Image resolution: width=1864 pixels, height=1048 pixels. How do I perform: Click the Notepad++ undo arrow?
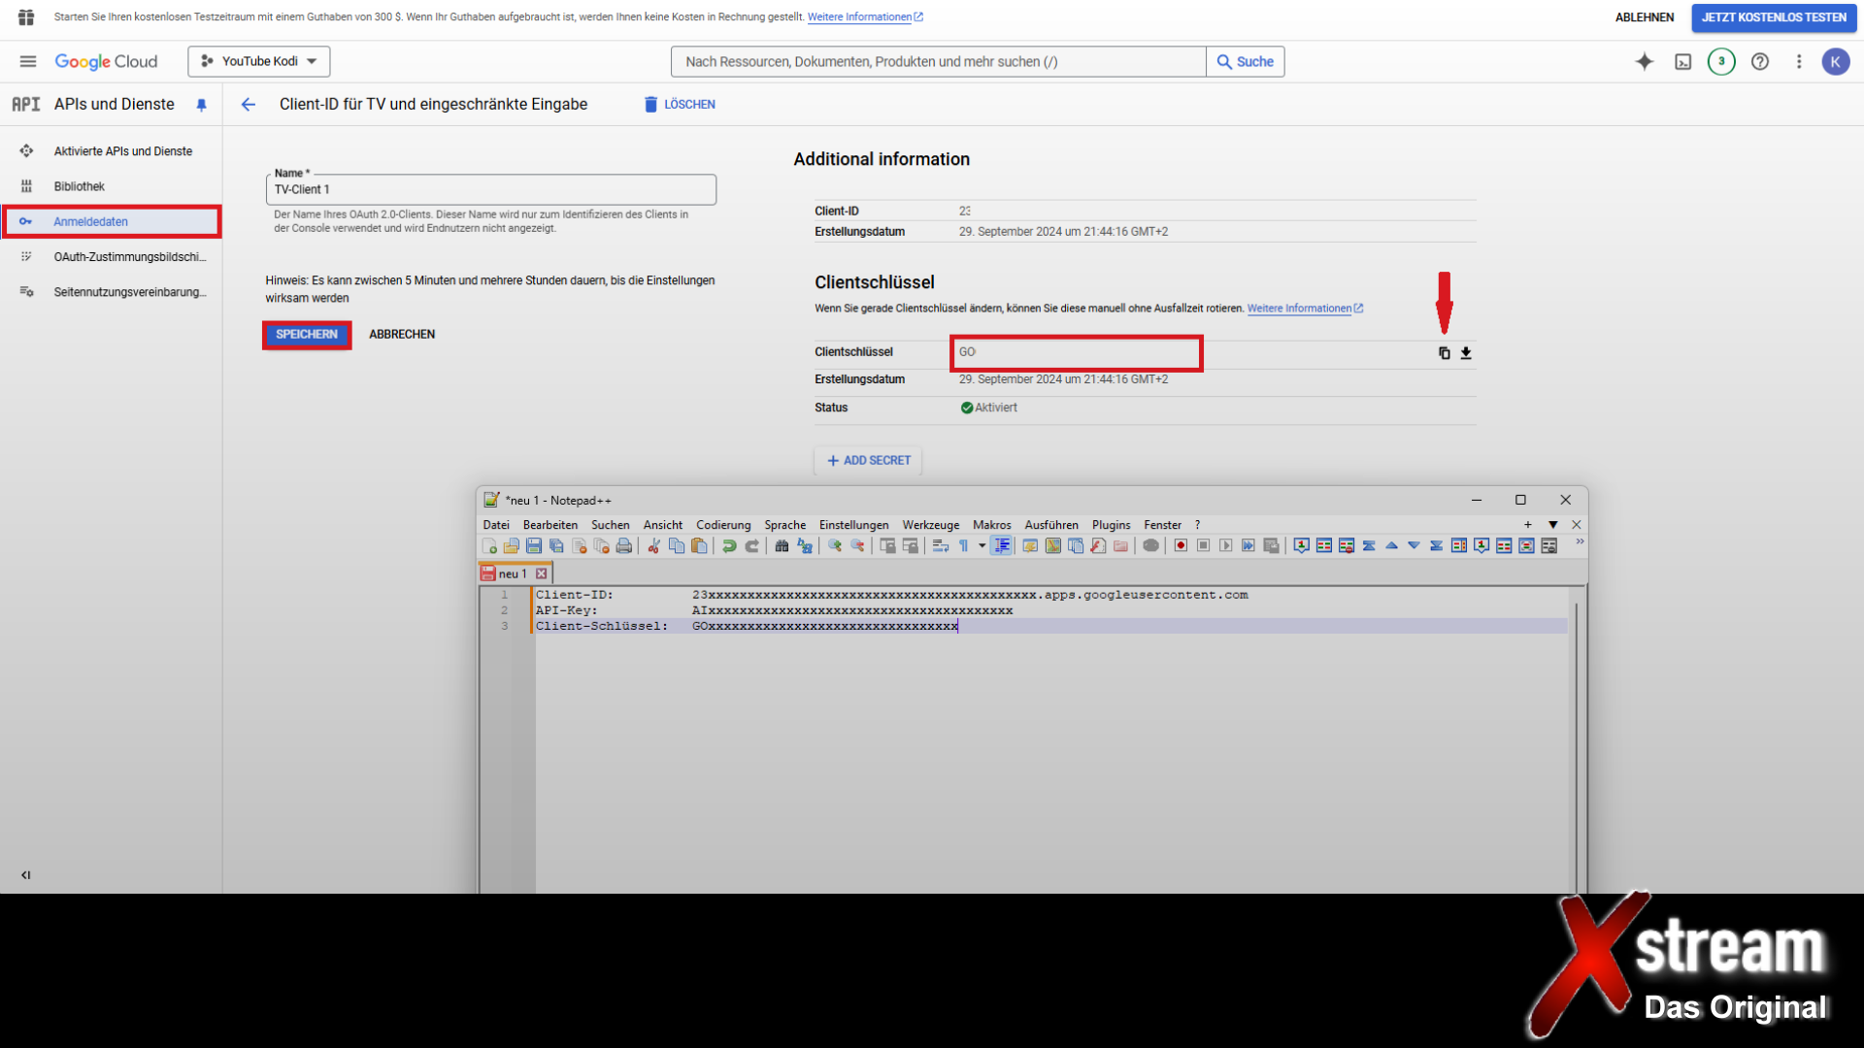click(729, 546)
